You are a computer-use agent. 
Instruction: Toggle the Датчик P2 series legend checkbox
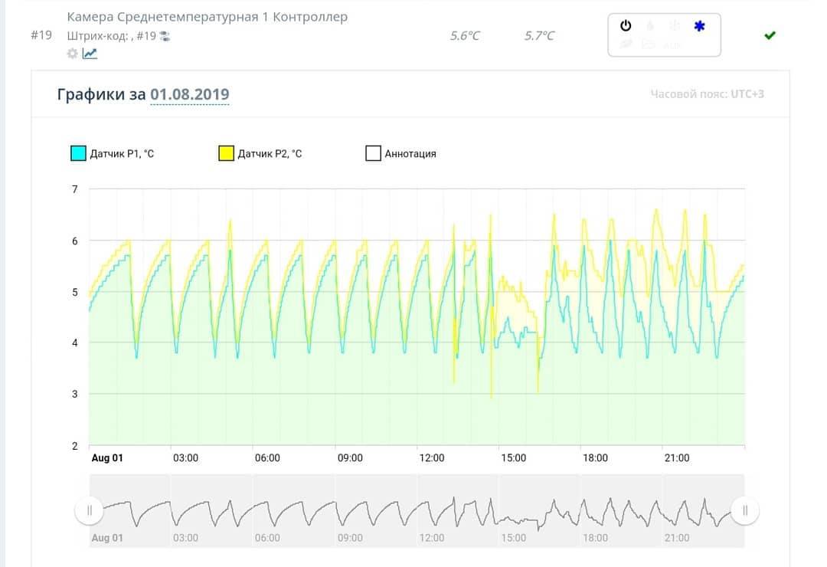(x=226, y=153)
